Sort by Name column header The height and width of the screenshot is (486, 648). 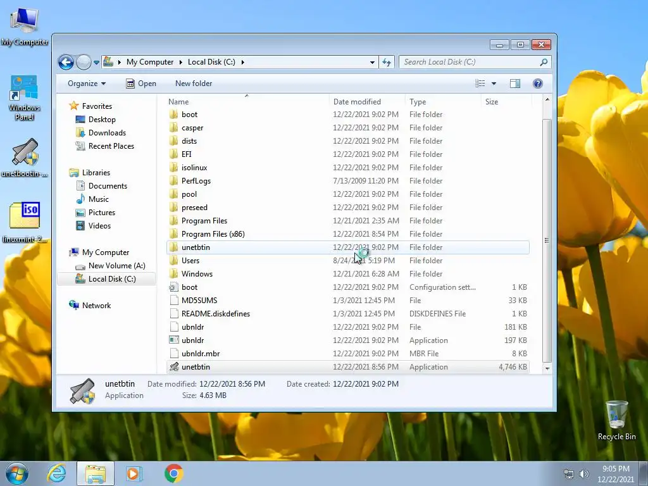[178, 102]
